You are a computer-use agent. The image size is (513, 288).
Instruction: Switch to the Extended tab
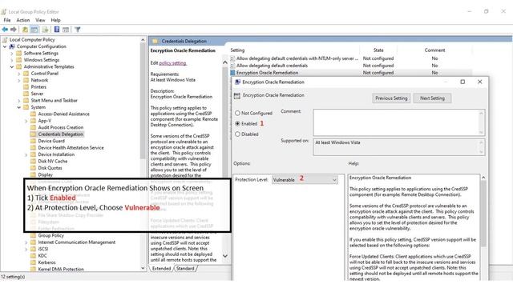161,269
